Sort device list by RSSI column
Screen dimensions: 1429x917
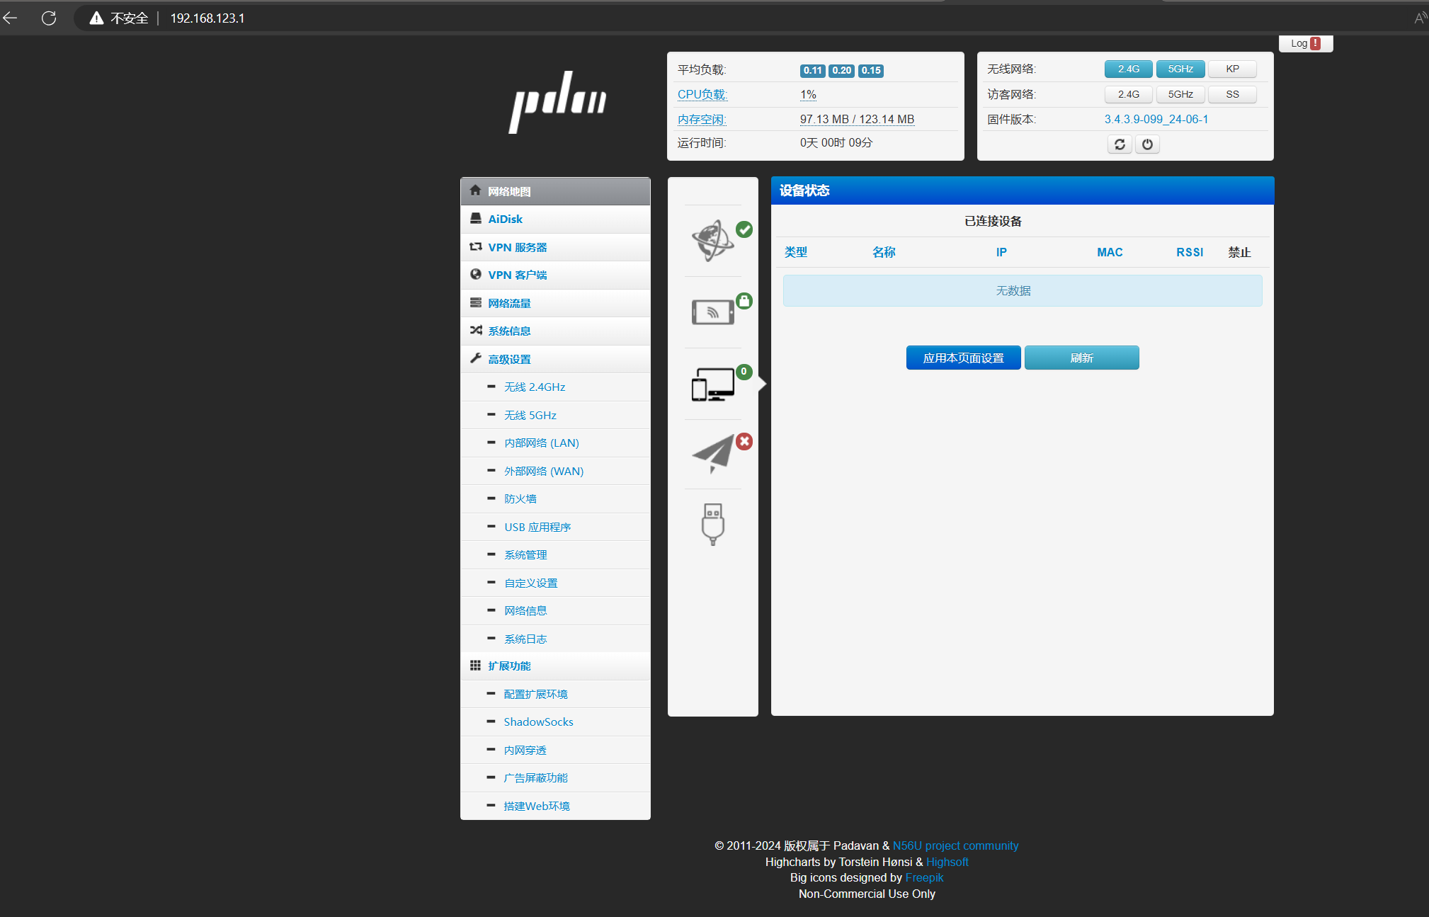coord(1189,252)
